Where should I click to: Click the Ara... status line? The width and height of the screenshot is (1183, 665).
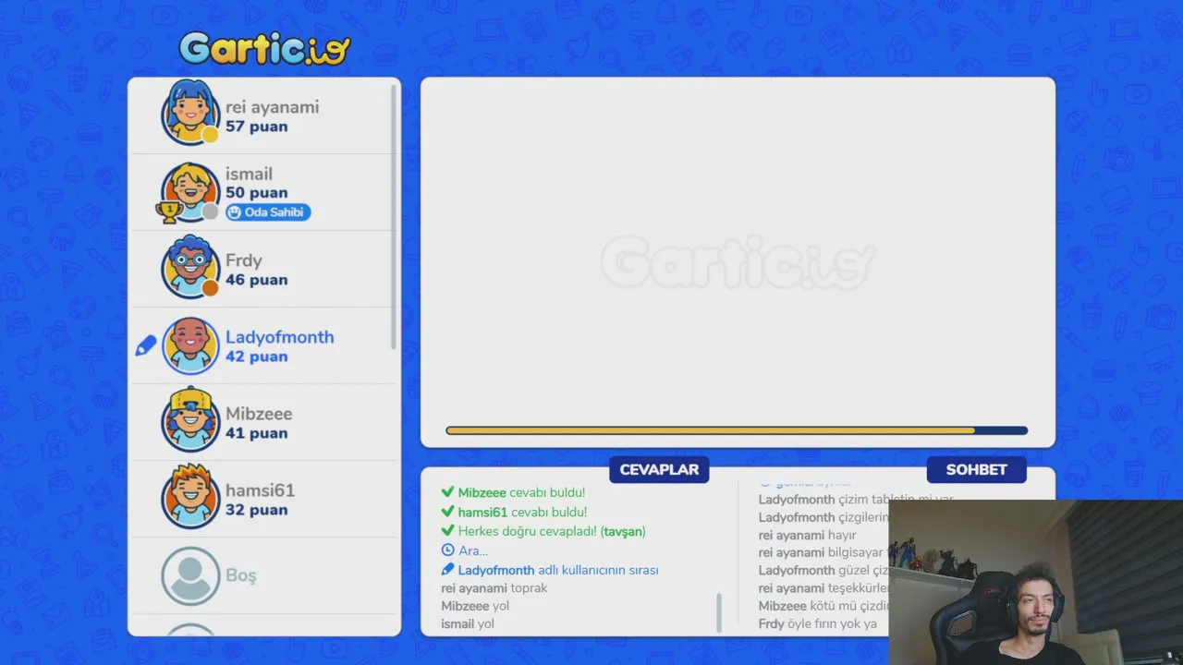[x=473, y=550]
